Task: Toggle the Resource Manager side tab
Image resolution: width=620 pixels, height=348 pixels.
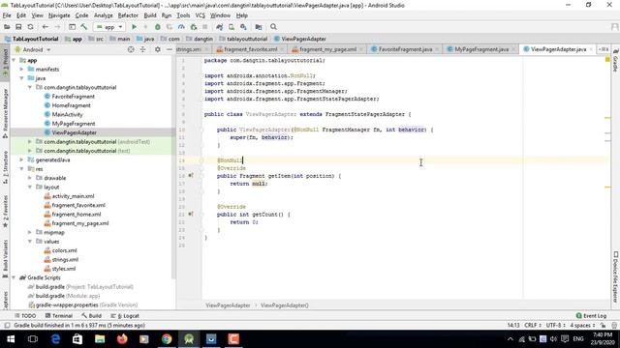Action: pyautogui.click(x=5, y=114)
